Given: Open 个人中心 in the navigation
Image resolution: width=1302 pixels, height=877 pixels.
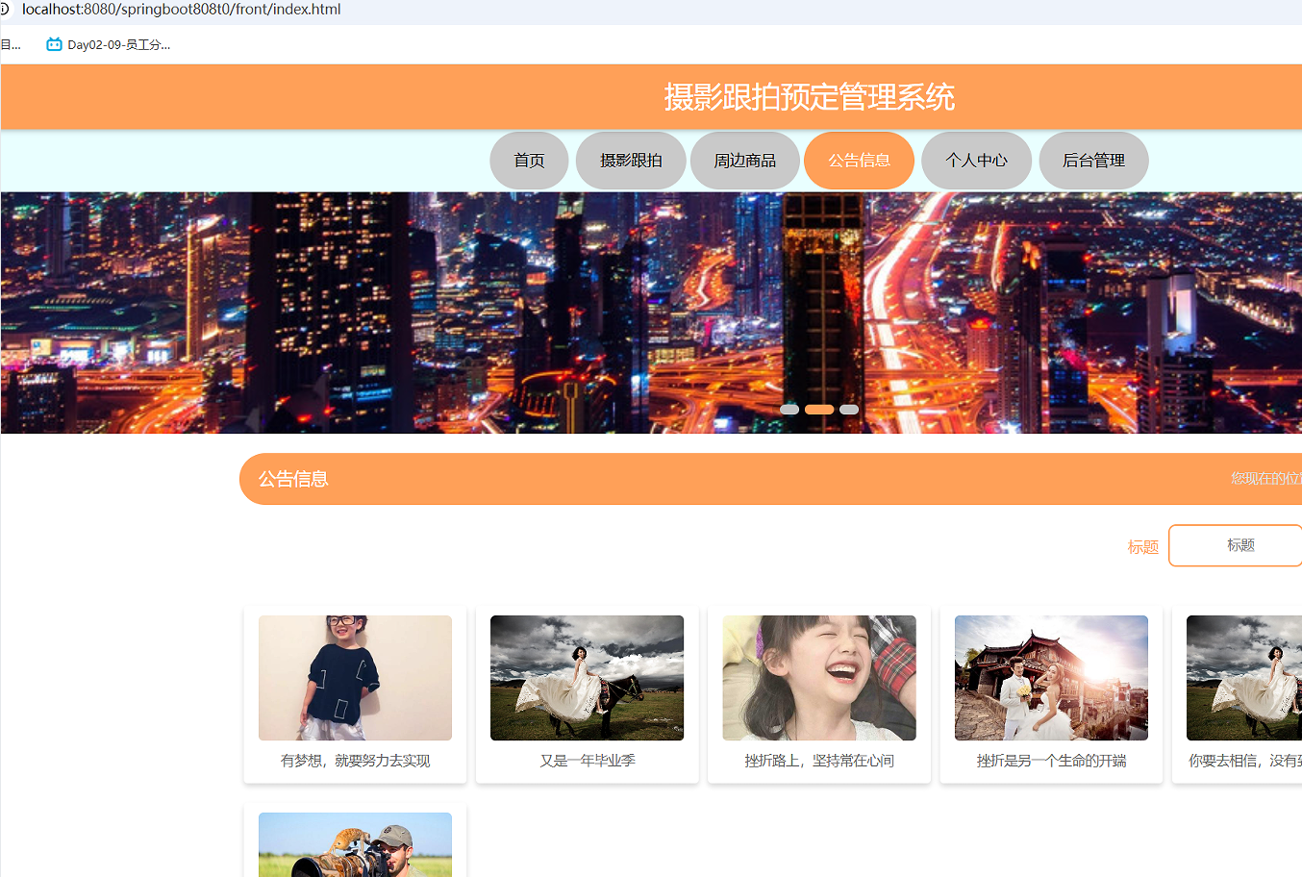Looking at the screenshot, I should point(976,161).
